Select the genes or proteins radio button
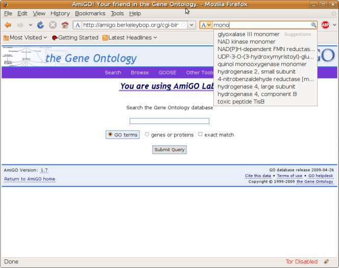 click(147, 134)
